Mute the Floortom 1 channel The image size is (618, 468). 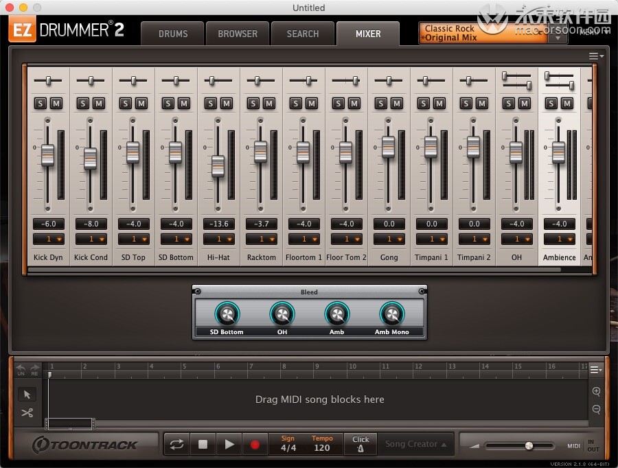311,104
